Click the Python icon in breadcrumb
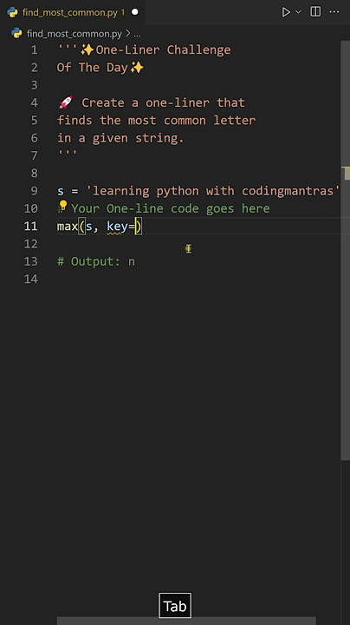This screenshot has height=625, width=350. 16,33
